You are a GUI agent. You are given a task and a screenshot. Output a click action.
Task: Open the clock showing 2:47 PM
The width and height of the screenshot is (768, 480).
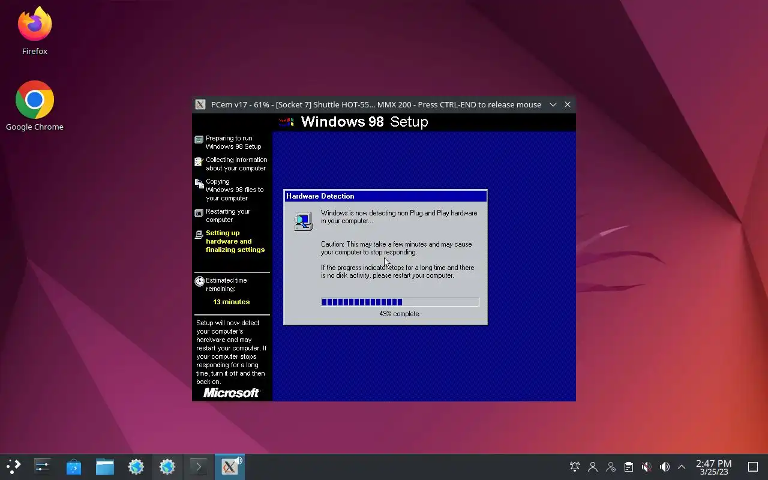[x=713, y=467]
